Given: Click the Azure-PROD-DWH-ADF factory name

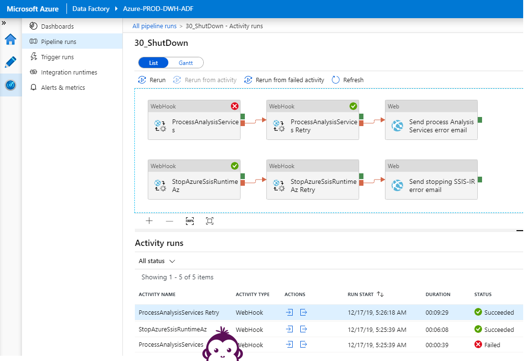Looking at the screenshot, I should tap(158, 9).
